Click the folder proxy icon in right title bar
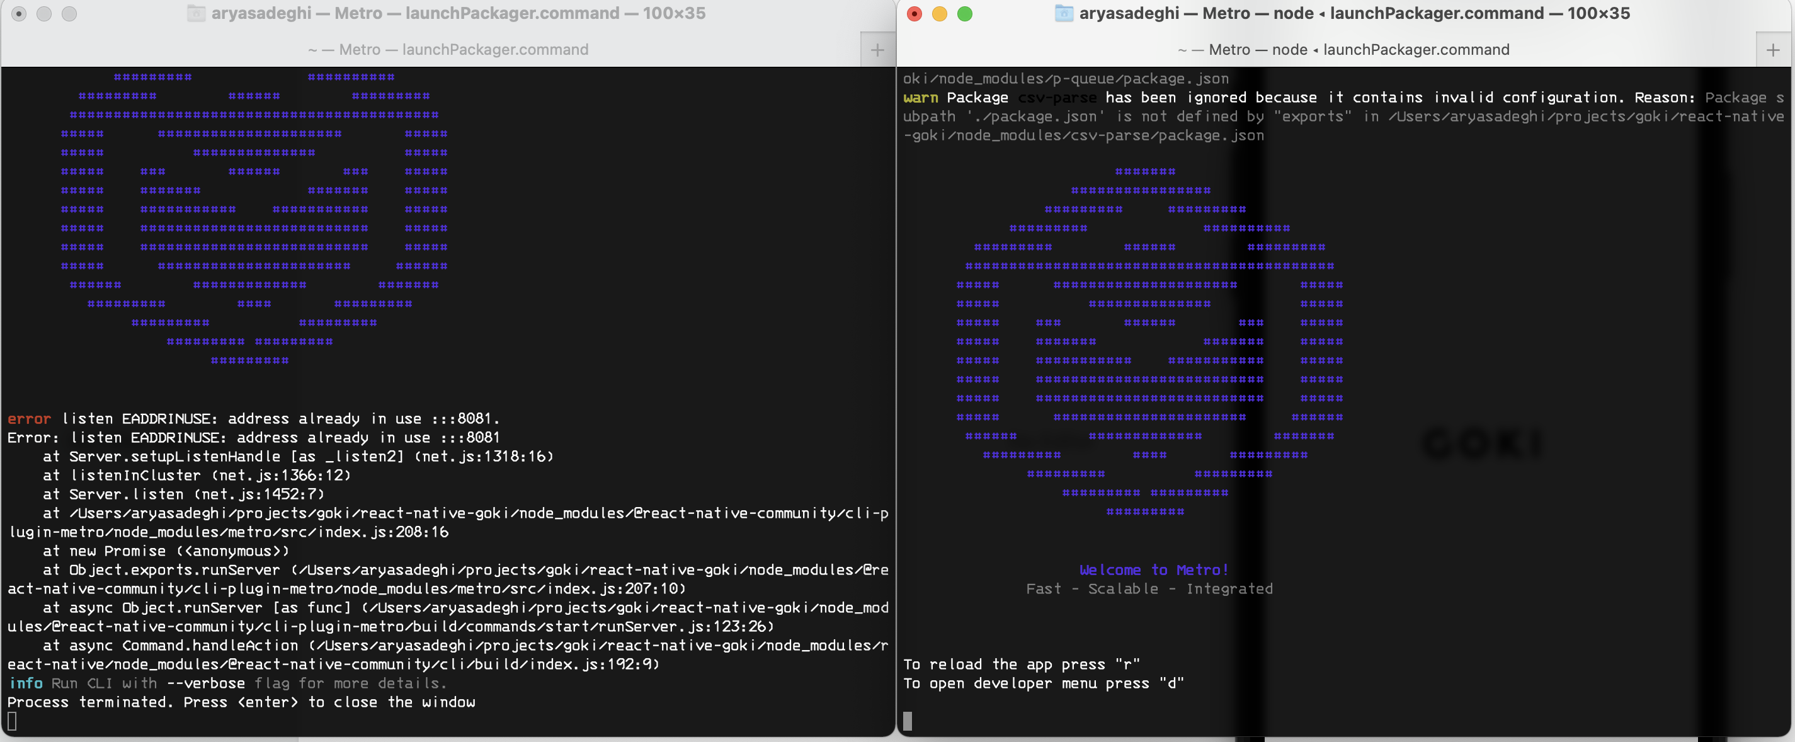 point(1063,13)
